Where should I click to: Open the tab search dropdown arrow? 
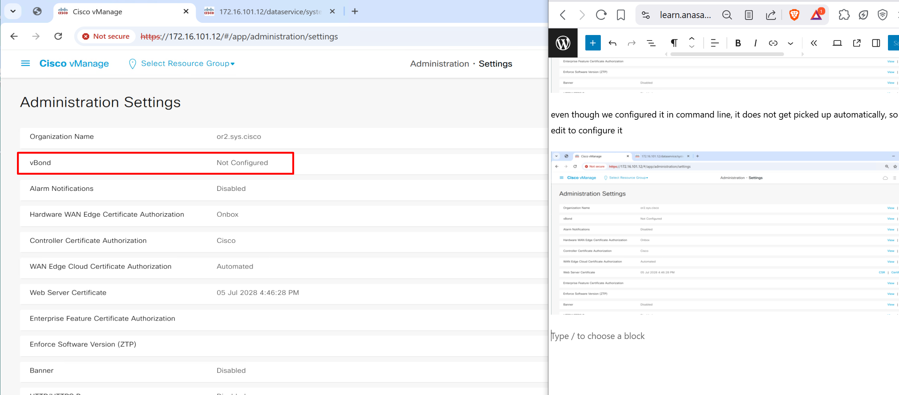tap(13, 11)
